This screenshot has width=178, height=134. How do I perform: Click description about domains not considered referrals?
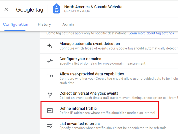tap(113, 128)
